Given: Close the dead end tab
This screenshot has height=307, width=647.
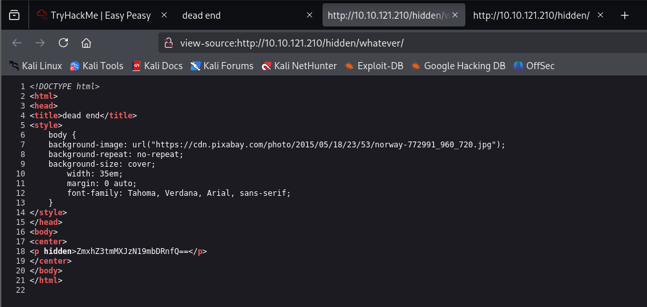Looking at the screenshot, I should point(310,15).
